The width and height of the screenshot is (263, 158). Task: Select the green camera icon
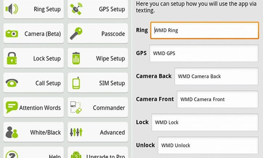[12, 34]
